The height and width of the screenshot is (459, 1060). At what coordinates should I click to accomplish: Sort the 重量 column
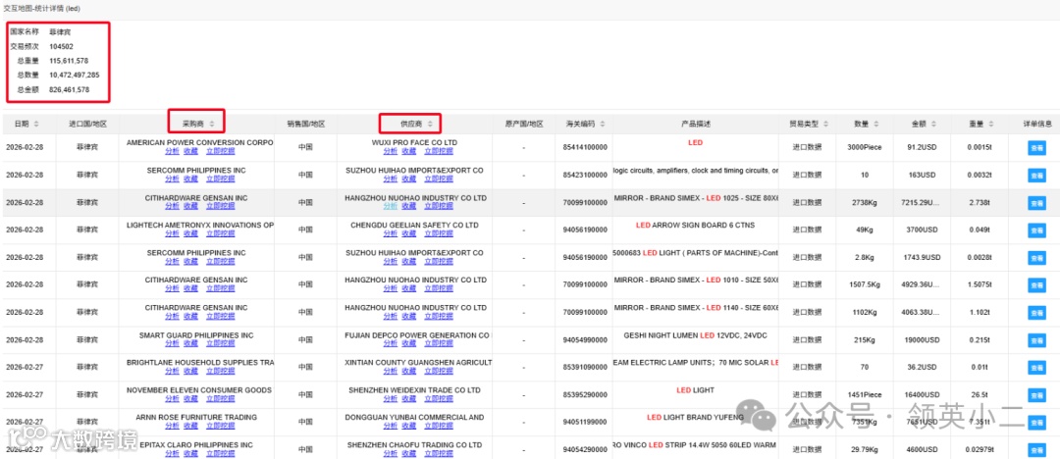click(x=991, y=124)
